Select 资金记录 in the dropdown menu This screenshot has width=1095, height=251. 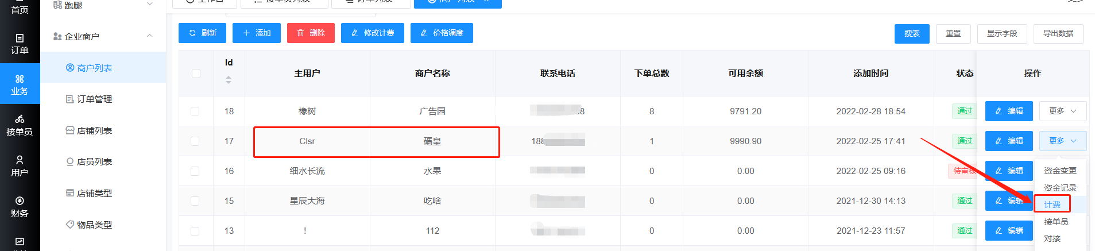(x=1060, y=188)
